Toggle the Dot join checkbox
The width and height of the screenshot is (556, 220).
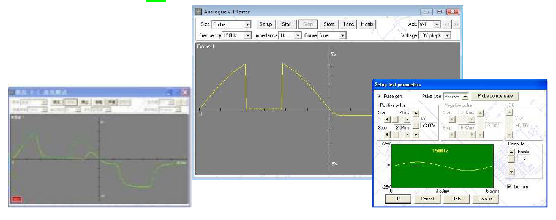tap(509, 186)
